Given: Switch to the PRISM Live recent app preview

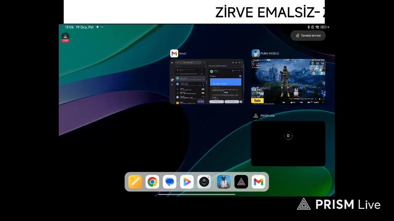Looking at the screenshot, I should tap(288, 144).
